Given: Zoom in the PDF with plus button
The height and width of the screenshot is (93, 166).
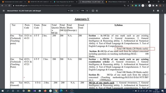Looking at the screenshot, I should (x=87, y=11).
